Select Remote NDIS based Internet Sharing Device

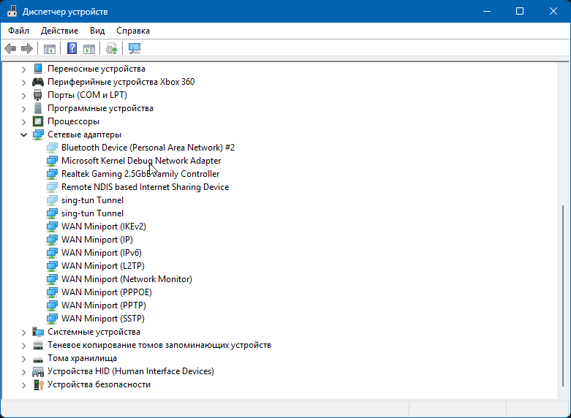click(x=145, y=187)
